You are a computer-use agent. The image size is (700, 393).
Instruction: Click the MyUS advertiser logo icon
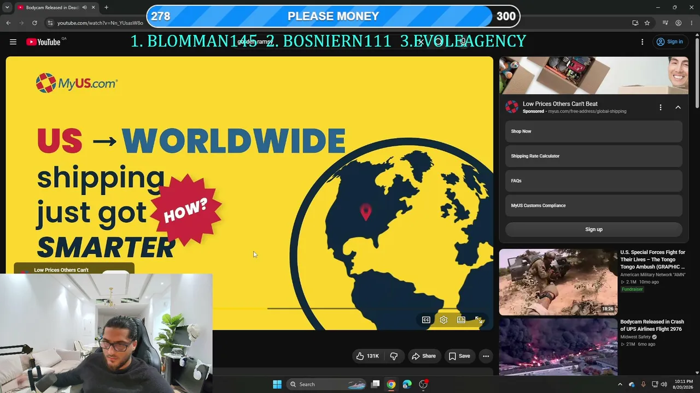click(x=512, y=107)
